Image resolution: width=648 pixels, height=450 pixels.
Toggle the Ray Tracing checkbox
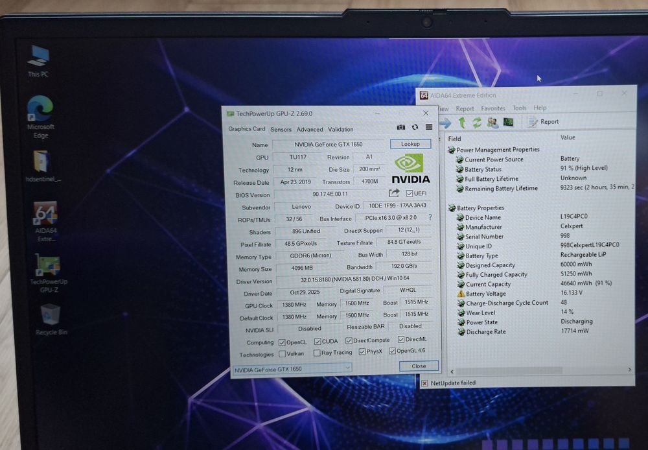pos(317,353)
